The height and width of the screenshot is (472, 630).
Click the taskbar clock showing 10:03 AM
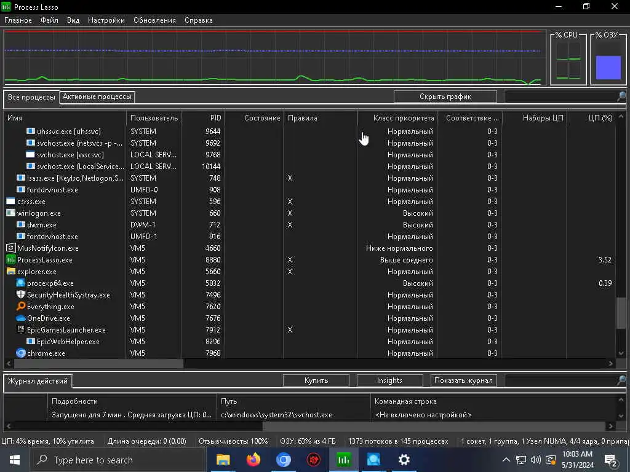click(577, 460)
